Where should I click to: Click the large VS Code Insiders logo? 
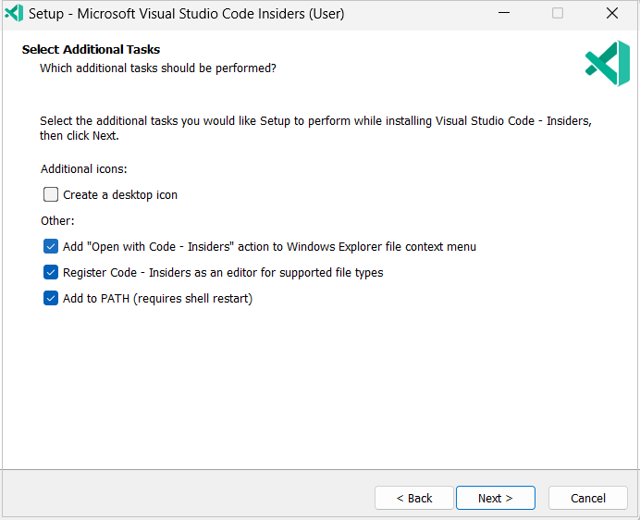point(607,64)
